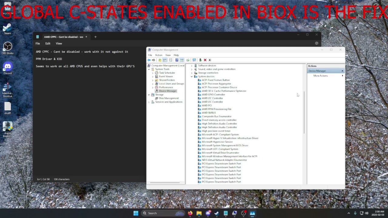This screenshot has height=218, width=388.
Task: Open the More Actions submenu arrow
Action: coord(343,76)
